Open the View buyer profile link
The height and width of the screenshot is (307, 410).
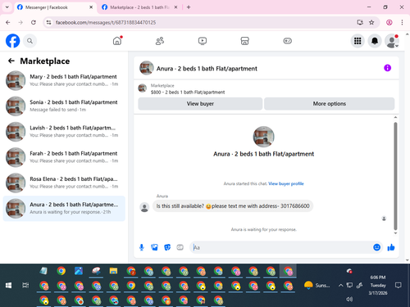click(286, 183)
